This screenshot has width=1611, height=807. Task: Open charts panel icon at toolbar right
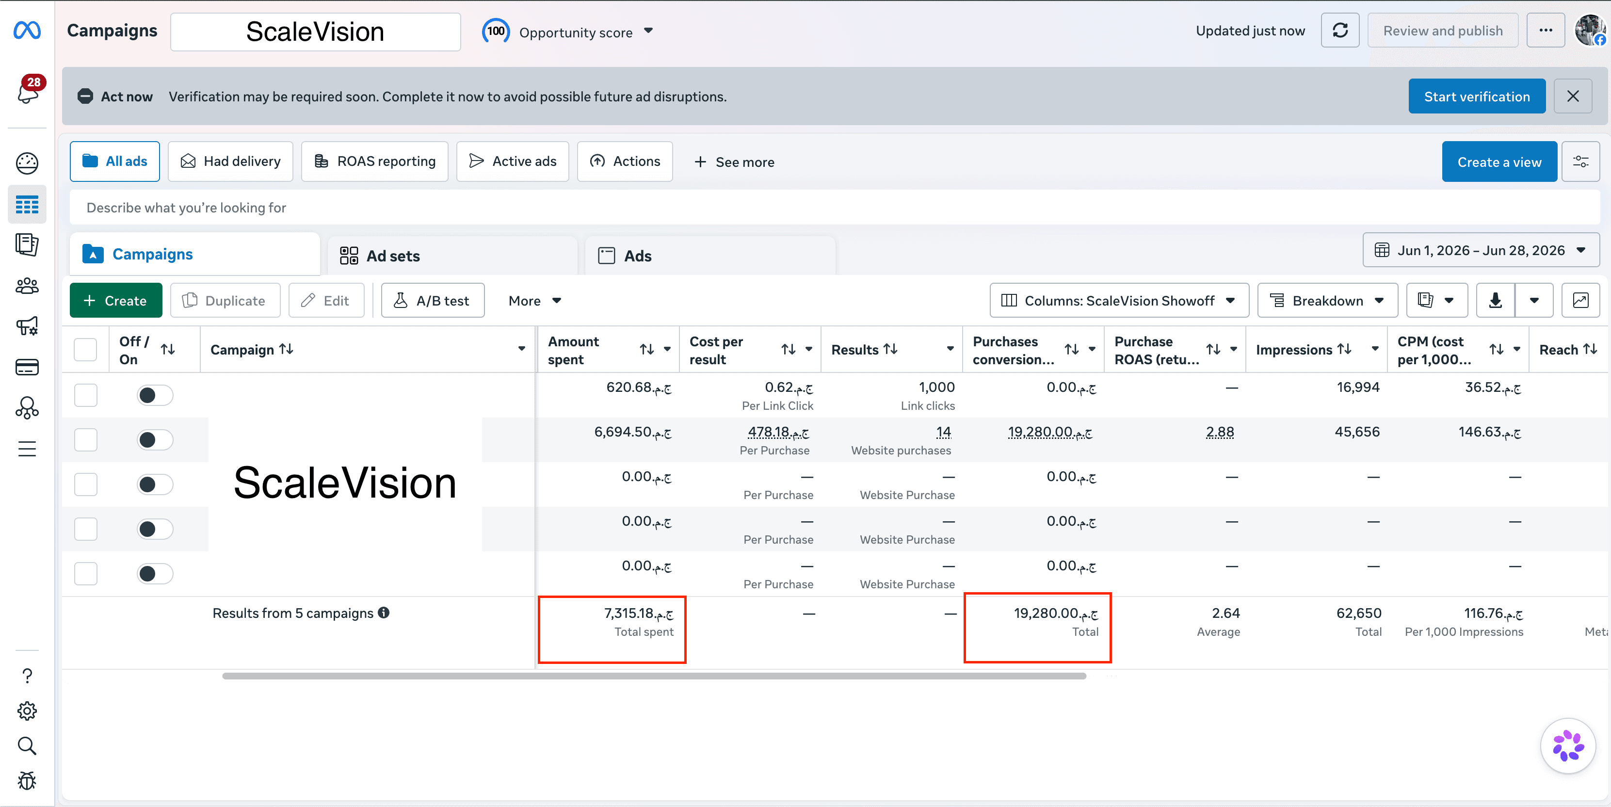pyautogui.click(x=1581, y=301)
